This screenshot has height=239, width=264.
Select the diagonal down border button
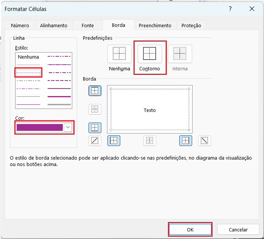click(x=205, y=141)
